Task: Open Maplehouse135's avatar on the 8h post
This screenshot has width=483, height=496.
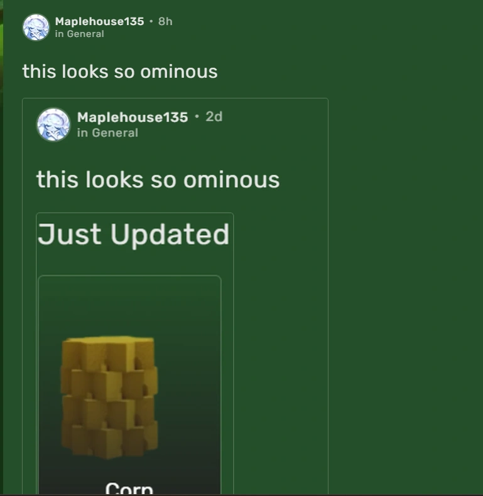Action: tap(36, 27)
